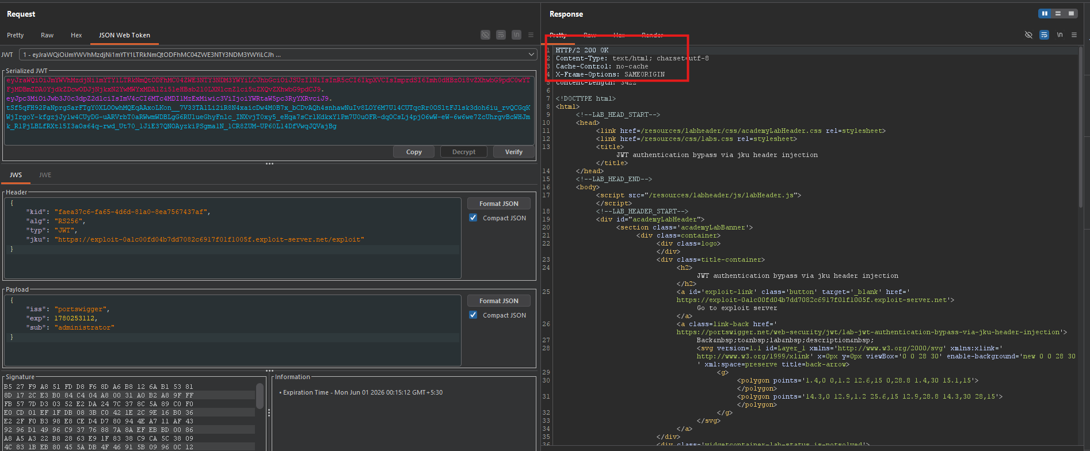This screenshot has width=1090, height=451.
Task: Click the 'Go to exploit server' text line
Action: point(737,308)
